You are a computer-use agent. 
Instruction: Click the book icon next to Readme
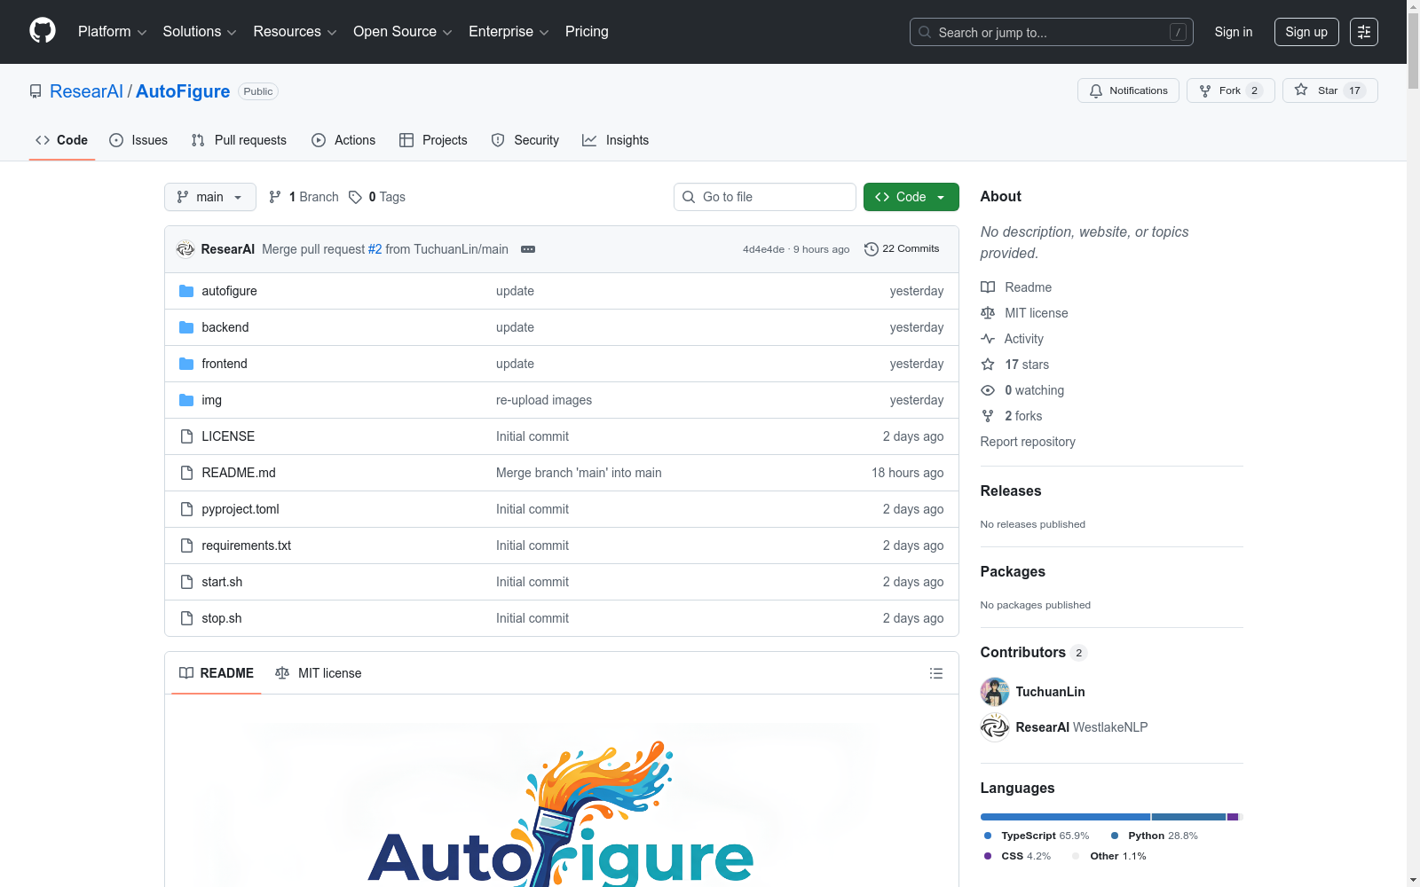click(988, 287)
